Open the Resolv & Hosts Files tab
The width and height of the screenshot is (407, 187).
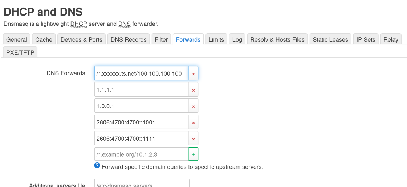277,39
